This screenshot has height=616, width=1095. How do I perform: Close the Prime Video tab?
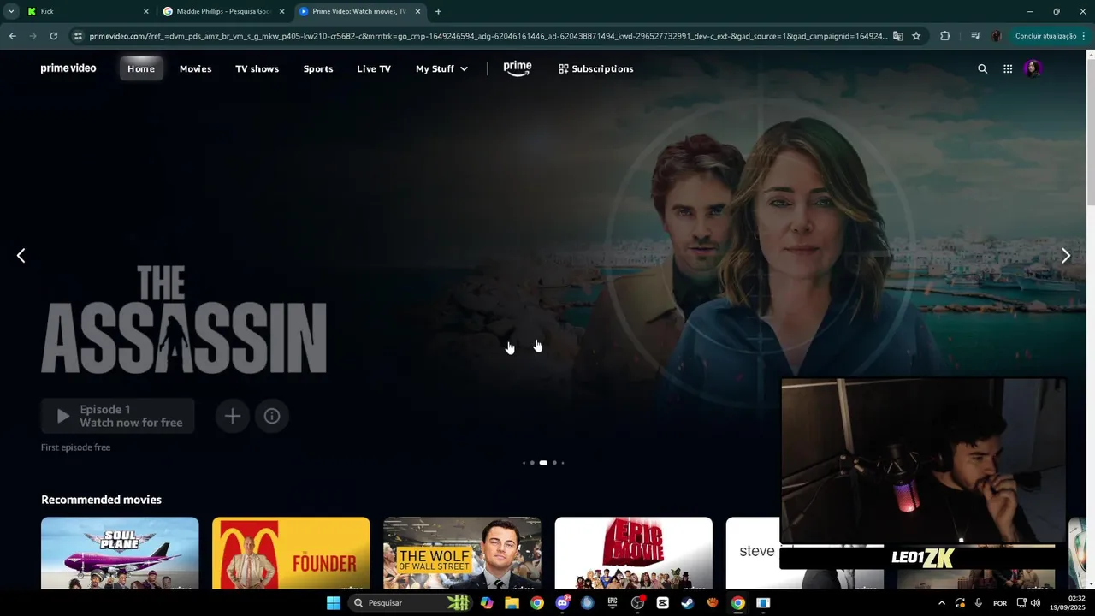point(417,11)
